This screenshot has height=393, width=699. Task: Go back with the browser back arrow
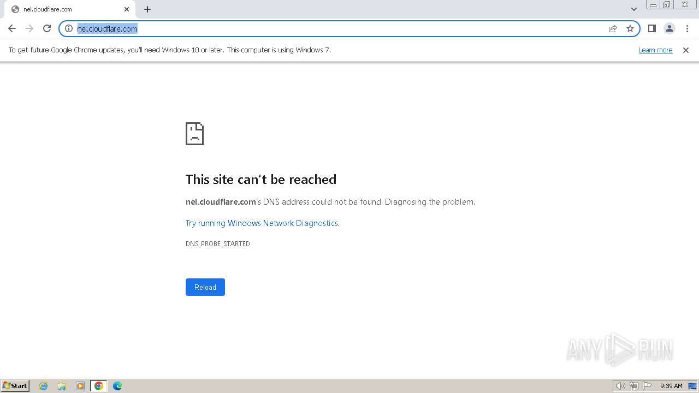(12, 28)
